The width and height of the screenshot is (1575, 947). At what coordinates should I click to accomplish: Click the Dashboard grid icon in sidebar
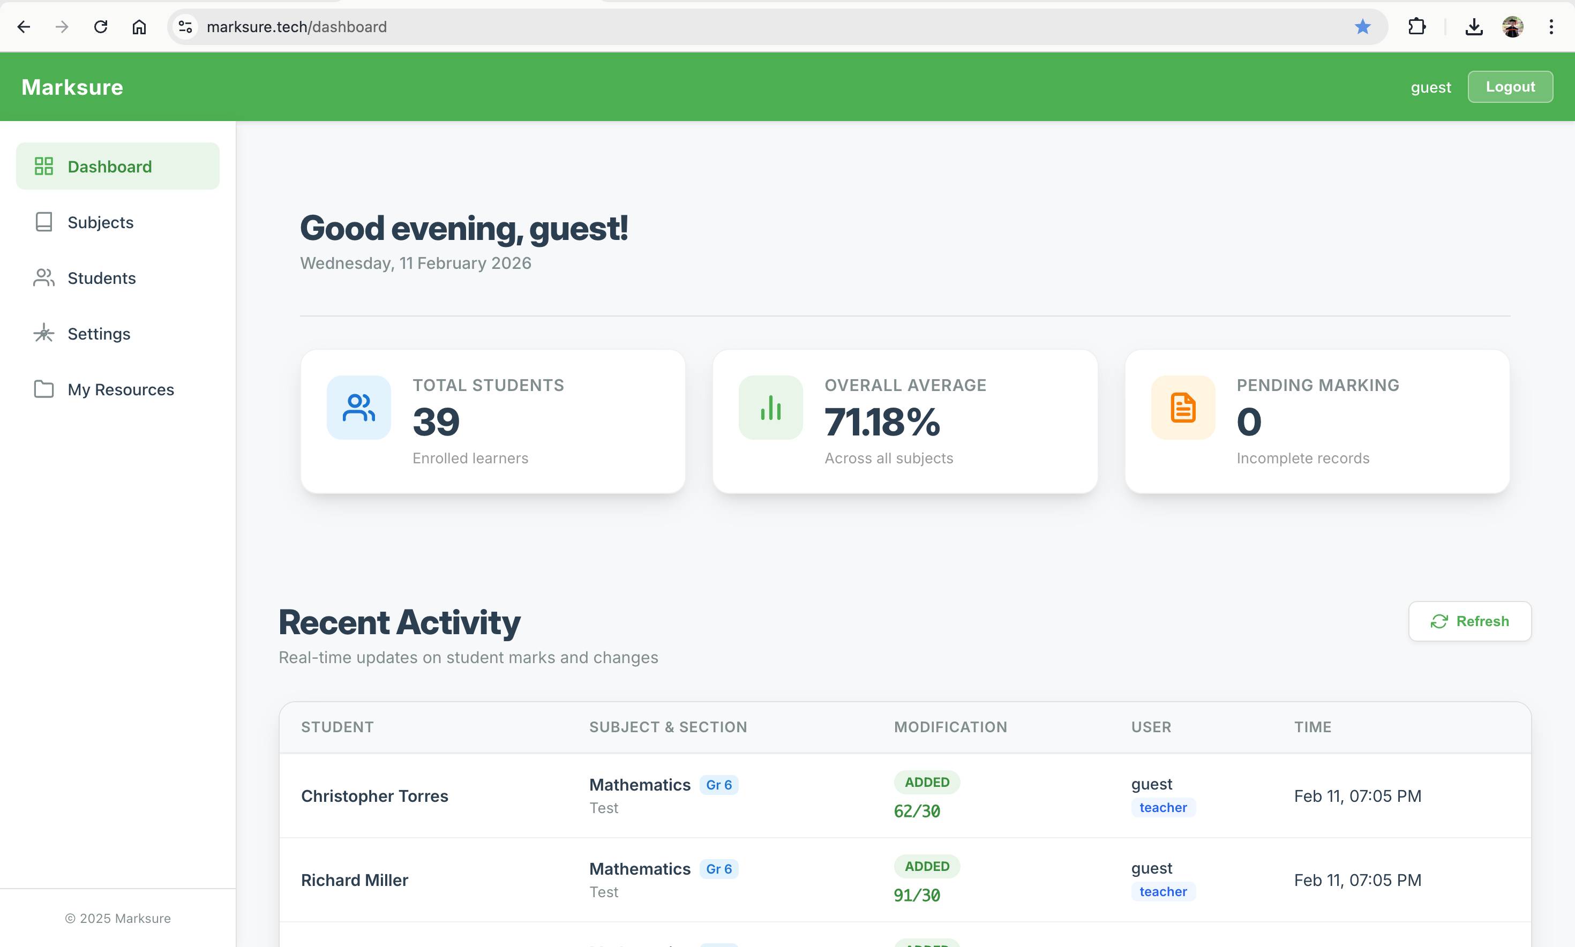[43, 166]
